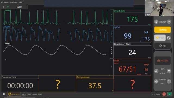Raise the pacer RATE with up arrow
Viewport: 174px width, 98px height.
coord(169,71)
